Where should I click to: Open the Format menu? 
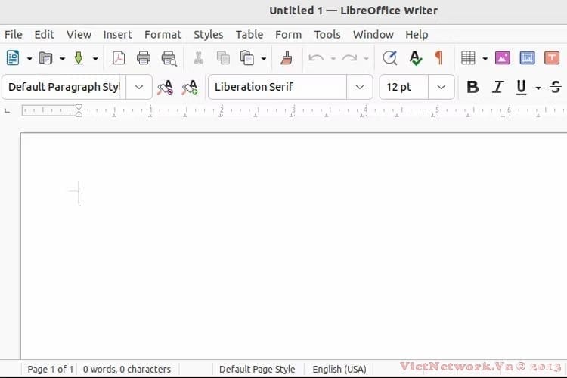[x=163, y=34]
